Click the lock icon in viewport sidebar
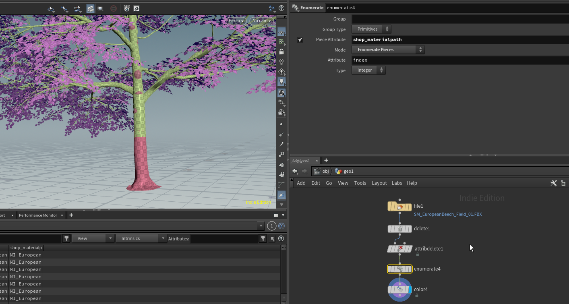The height and width of the screenshot is (304, 569). coord(281,52)
